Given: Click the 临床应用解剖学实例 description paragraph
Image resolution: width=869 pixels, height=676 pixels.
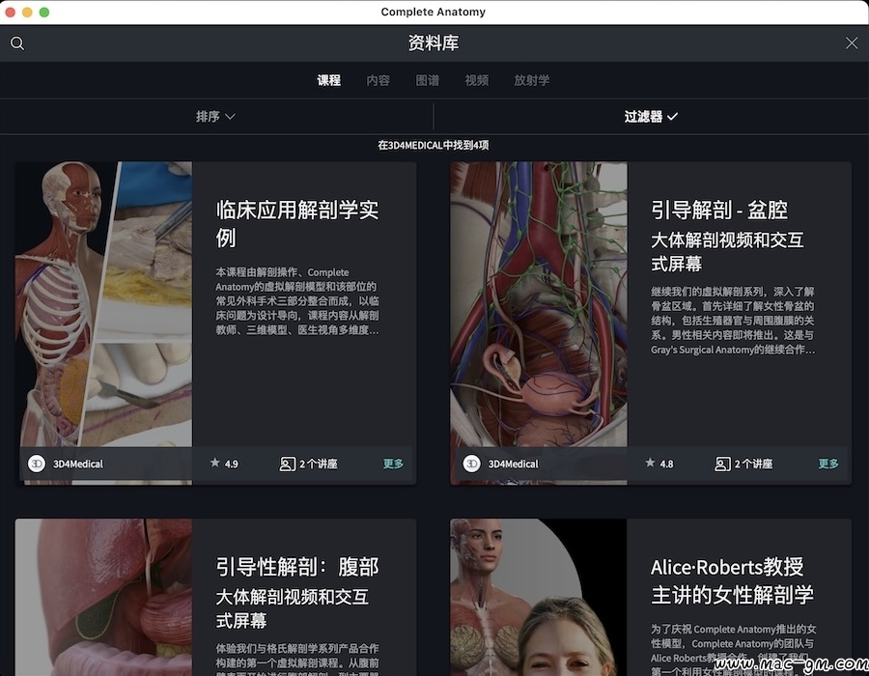Looking at the screenshot, I should pos(297,301).
